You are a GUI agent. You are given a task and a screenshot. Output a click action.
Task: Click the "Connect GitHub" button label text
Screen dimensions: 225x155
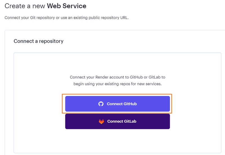(x=122, y=104)
